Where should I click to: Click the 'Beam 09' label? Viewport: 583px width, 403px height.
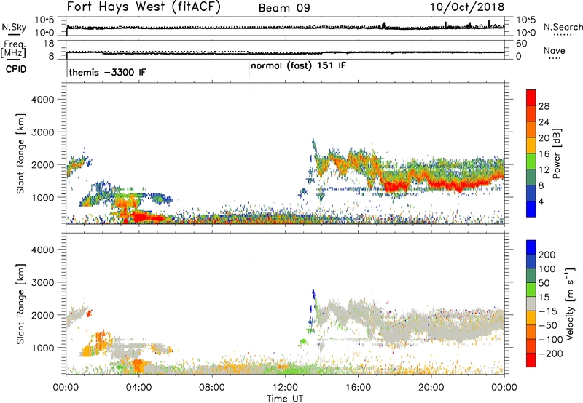pyautogui.click(x=284, y=8)
